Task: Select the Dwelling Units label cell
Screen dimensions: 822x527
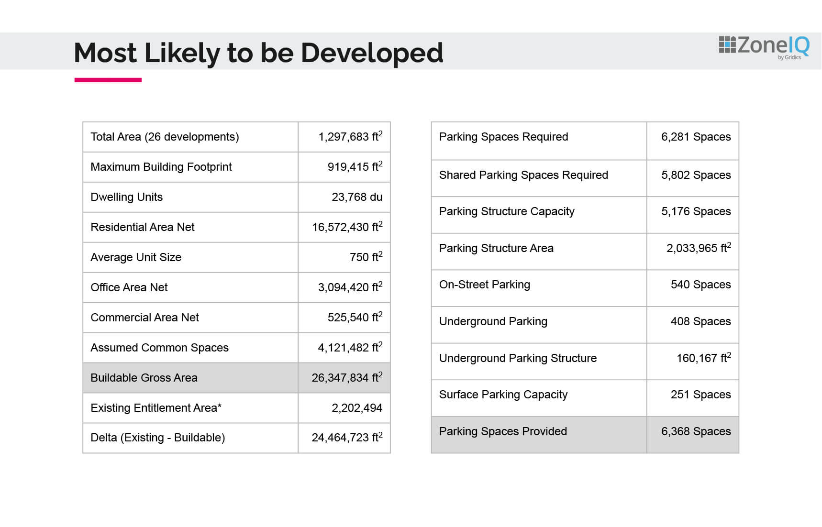Action: 190,197
